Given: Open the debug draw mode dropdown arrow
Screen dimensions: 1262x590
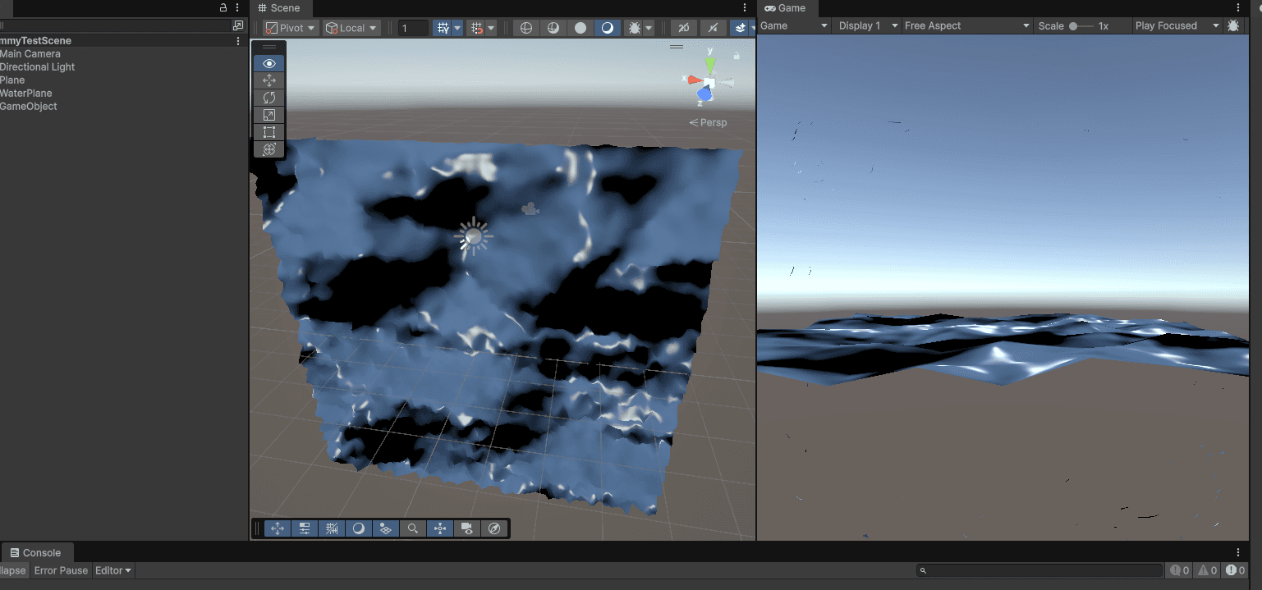Looking at the screenshot, I should coord(649,28).
